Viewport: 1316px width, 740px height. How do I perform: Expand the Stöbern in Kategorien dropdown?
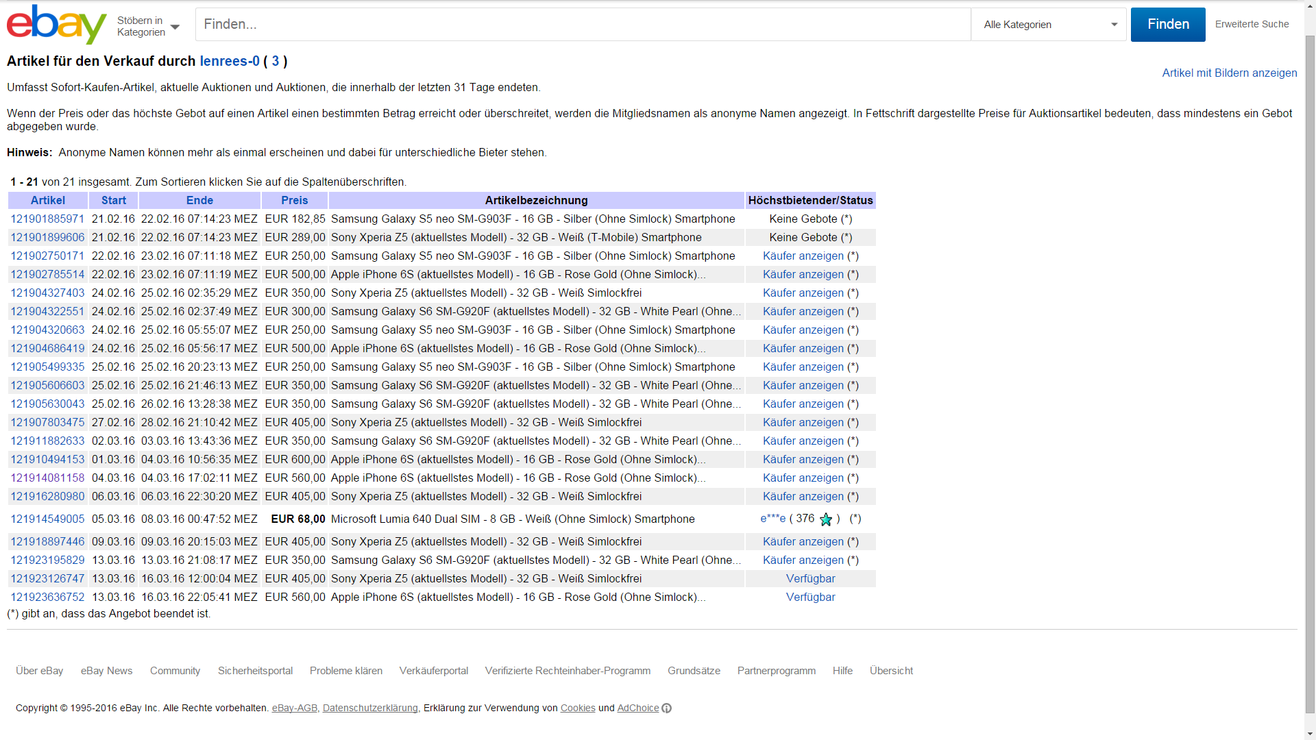tap(148, 26)
